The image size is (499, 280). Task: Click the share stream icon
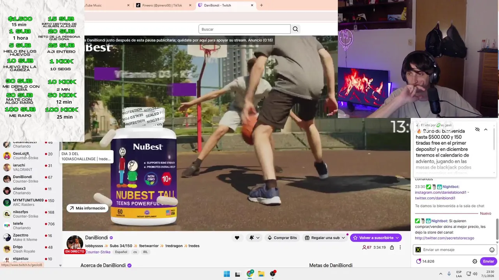click(392, 247)
